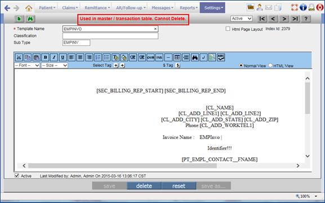Center-align text in the editor
The width and height of the screenshot is (325, 203).
[x=80, y=57]
